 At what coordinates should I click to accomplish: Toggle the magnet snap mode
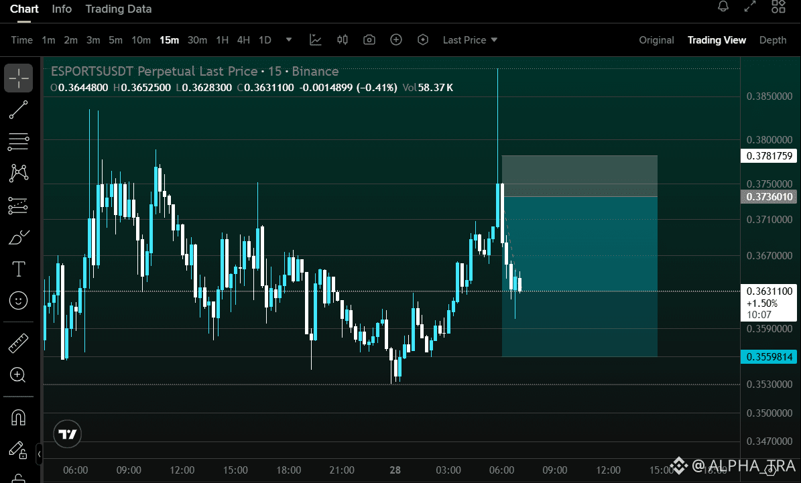(18, 418)
